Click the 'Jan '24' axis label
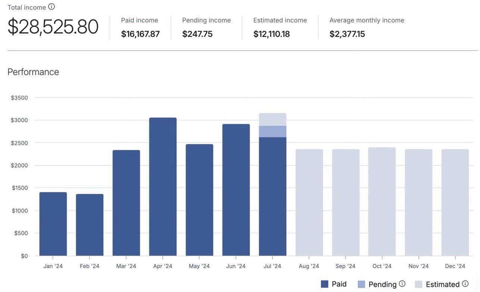This screenshot has width=480, height=292. click(53, 266)
